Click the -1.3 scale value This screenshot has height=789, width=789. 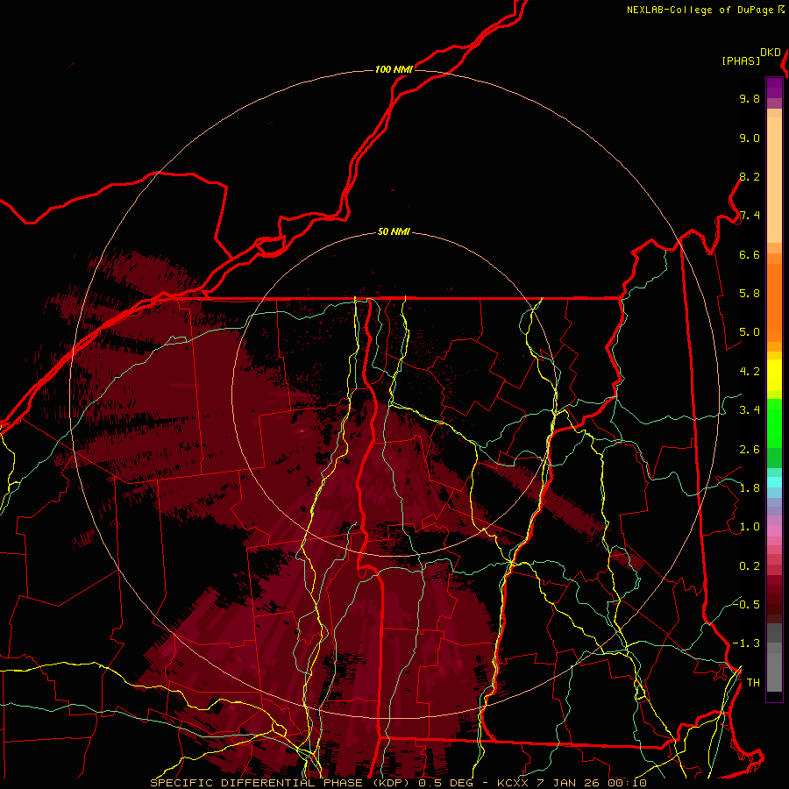tap(746, 643)
